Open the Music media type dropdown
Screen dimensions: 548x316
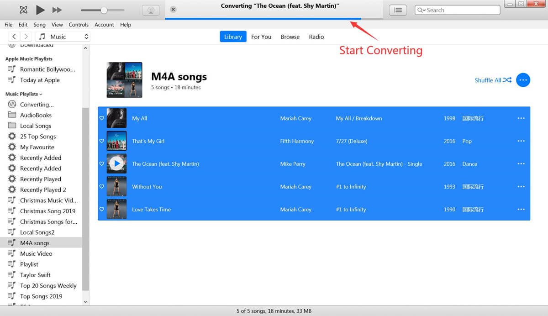tap(63, 37)
